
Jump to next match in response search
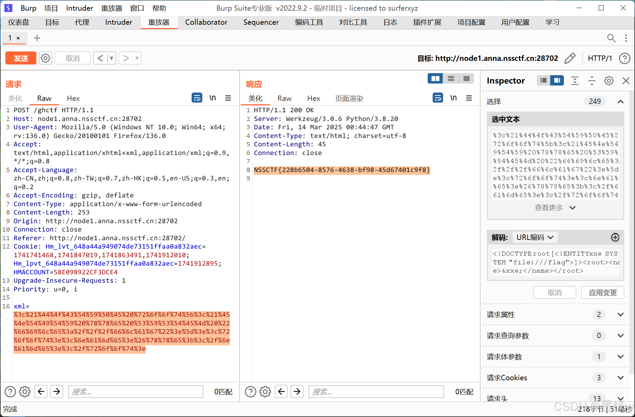click(297, 391)
